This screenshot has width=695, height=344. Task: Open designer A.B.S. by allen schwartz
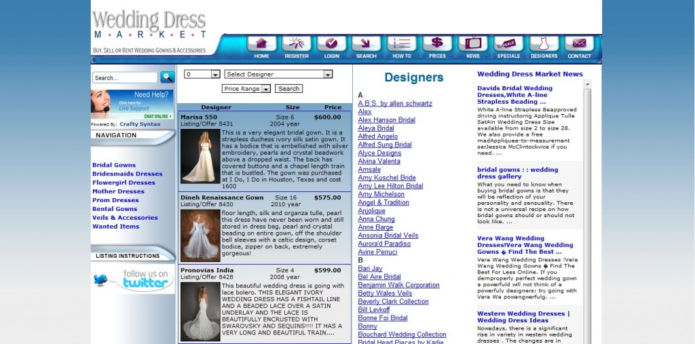395,104
